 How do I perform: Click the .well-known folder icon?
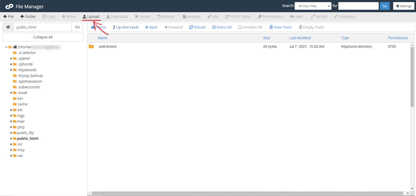(92, 46)
